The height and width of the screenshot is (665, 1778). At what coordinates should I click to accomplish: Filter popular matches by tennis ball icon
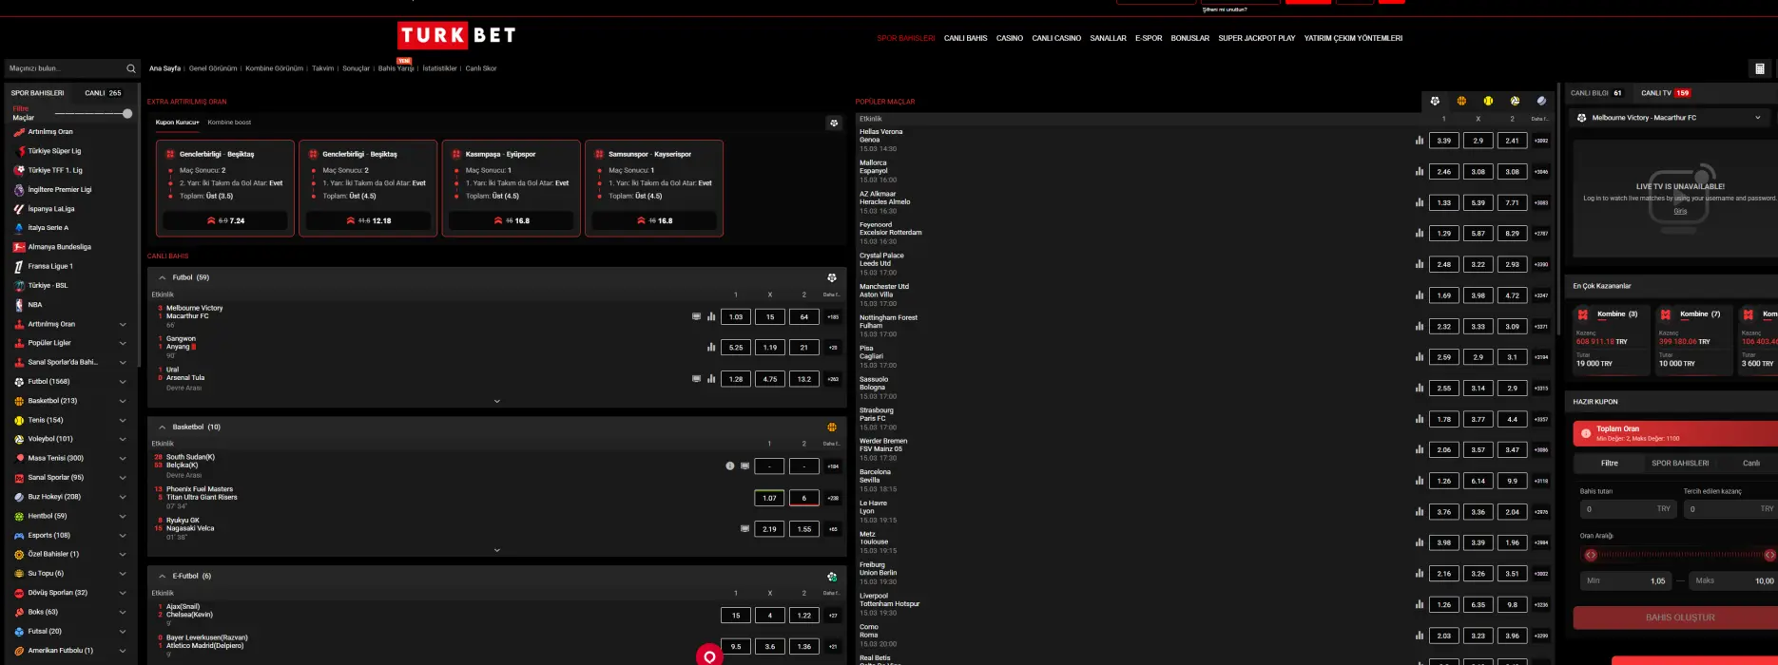(x=1488, y=101)
